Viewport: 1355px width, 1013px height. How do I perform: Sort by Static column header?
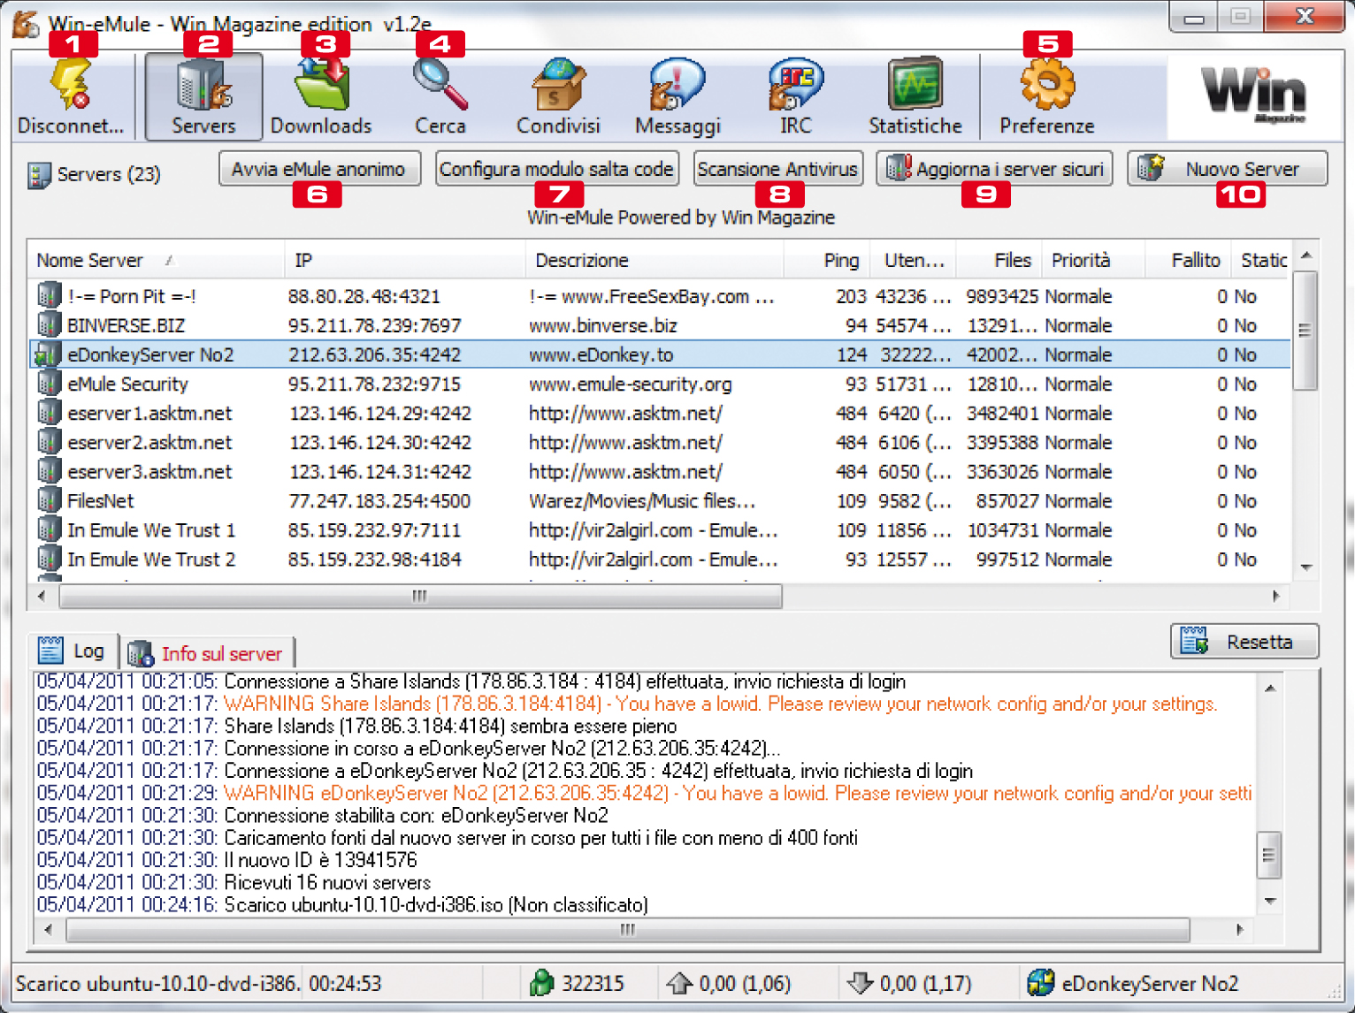[x=1262, y=260]
